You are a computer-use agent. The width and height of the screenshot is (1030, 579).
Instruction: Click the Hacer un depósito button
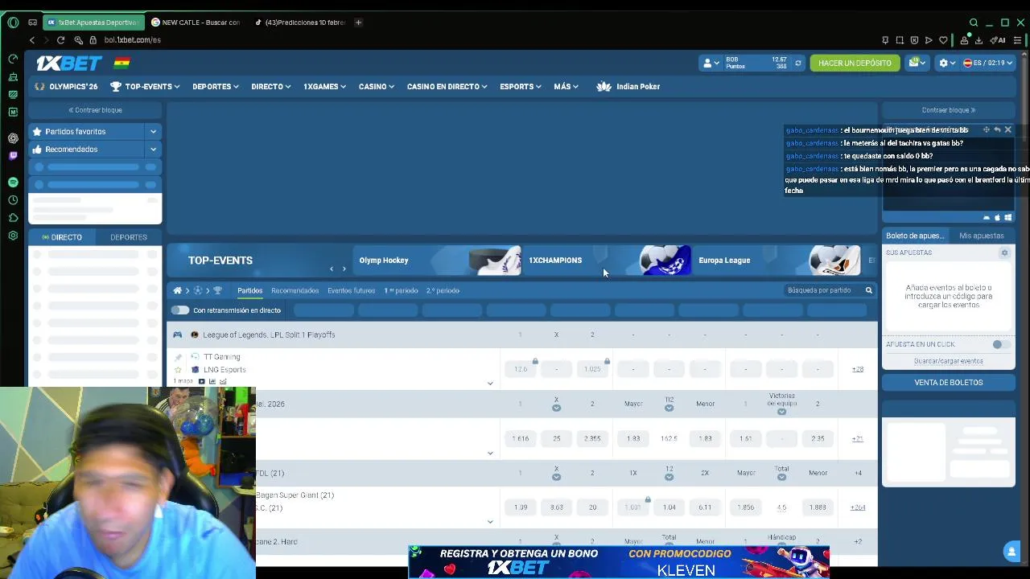(x=855, y=63)
